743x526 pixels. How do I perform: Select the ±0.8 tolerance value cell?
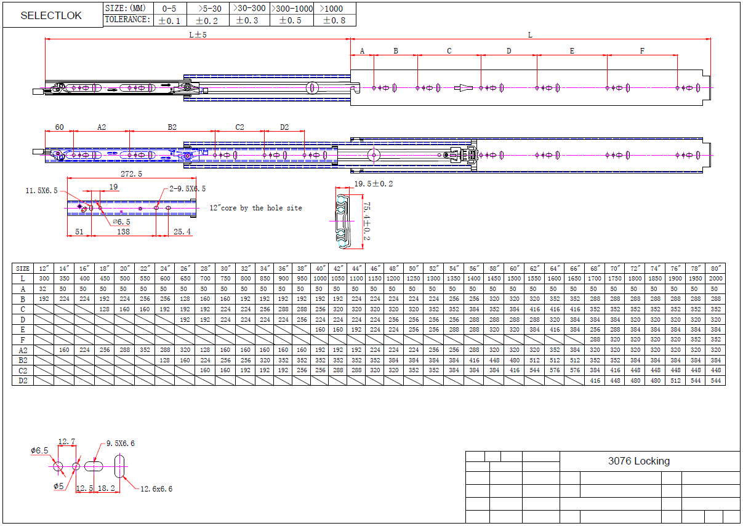click(x=334, y=20)
